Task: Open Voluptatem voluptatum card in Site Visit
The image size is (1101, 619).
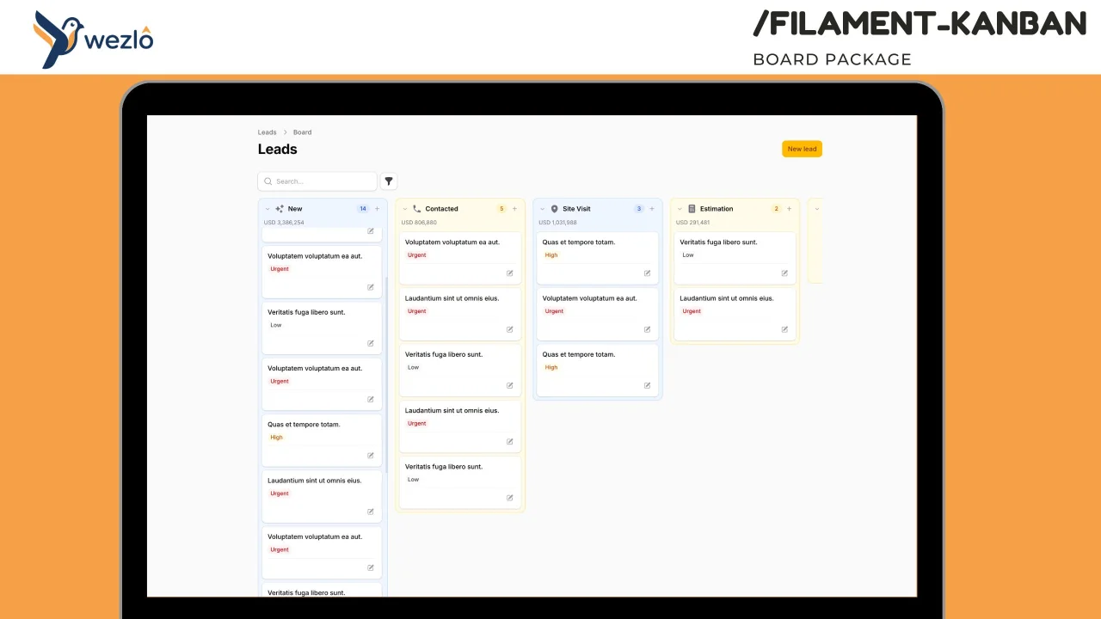Action: [x=598, y=314]
